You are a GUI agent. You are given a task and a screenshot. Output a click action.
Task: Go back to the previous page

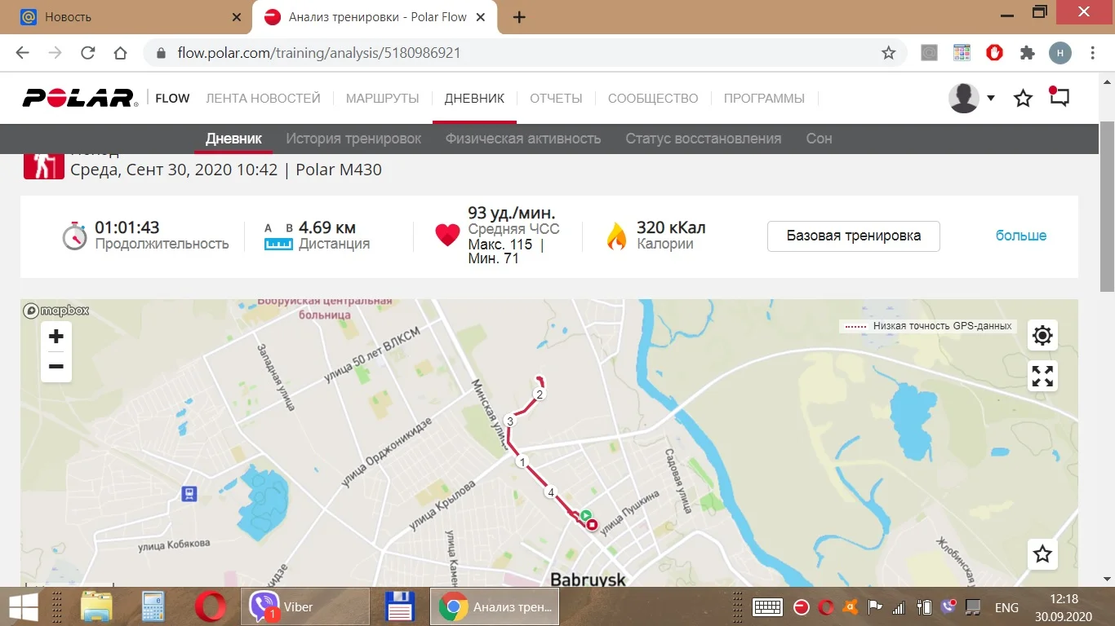click(22, 53)
